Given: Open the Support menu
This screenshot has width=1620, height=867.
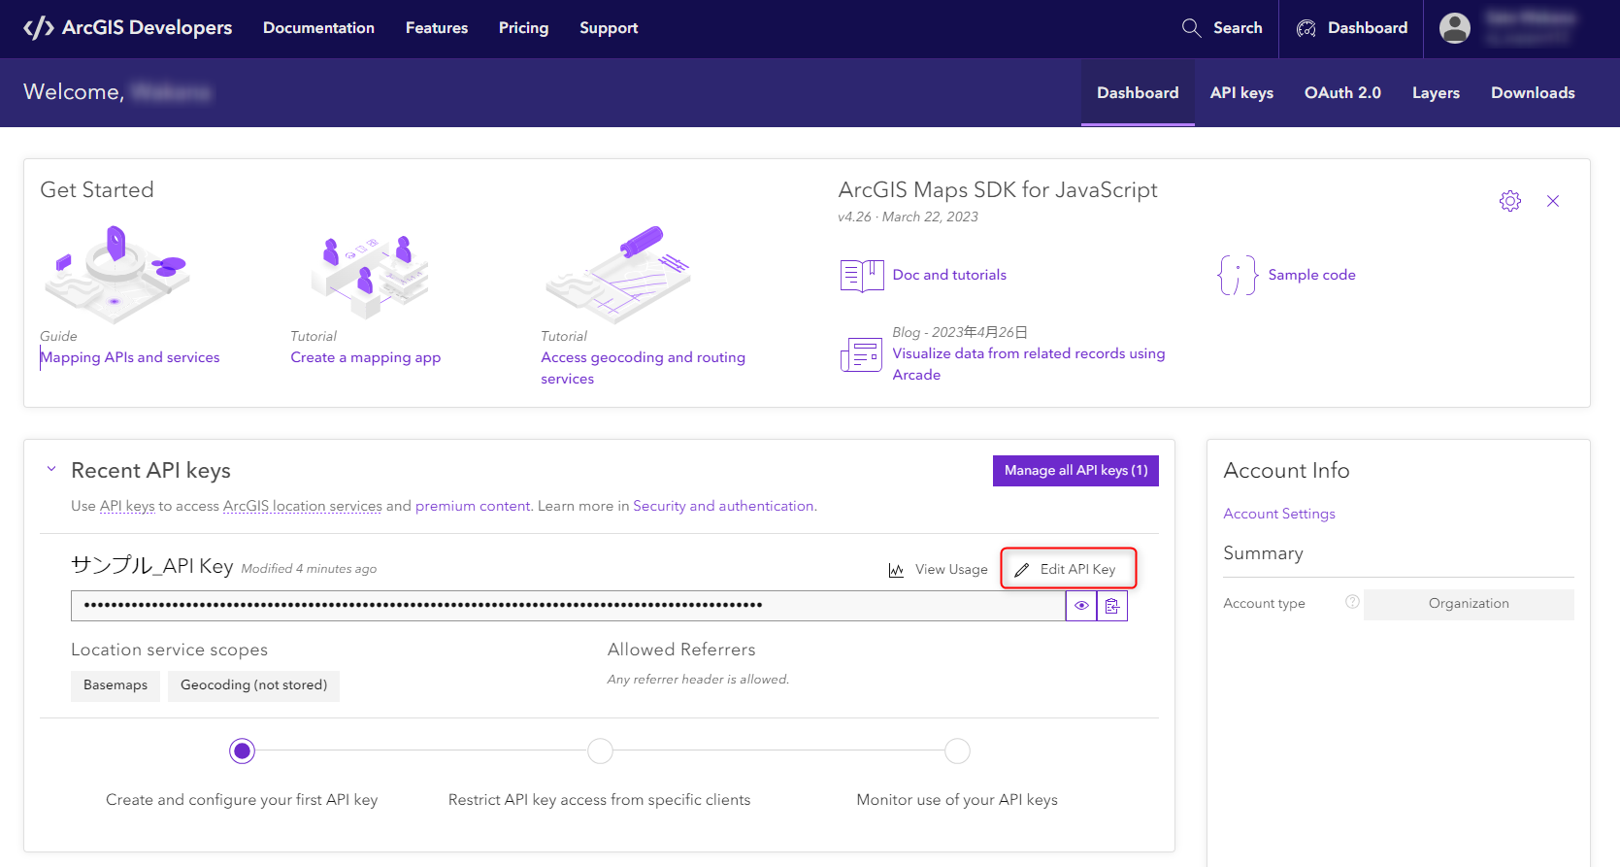Looking at the screenshot, I should click(x=609, y=28).
